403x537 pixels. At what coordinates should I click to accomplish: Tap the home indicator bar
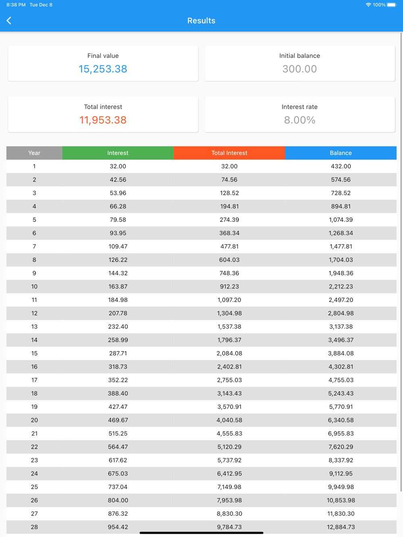click(201, 533)
